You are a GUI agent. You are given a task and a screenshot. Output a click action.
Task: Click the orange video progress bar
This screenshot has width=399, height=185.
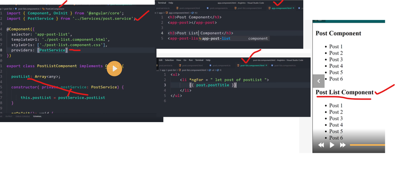(x=366, y=145)
